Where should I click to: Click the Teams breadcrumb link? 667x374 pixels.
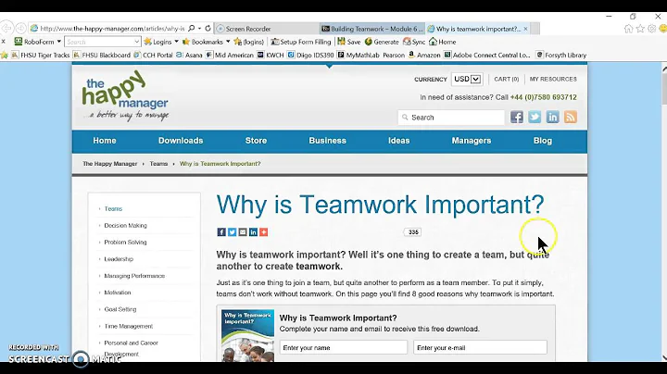coord(158,164)
